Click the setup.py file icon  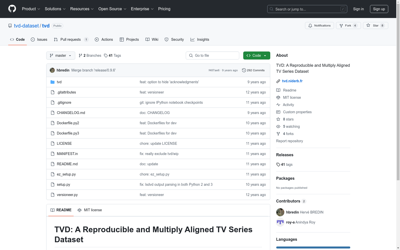[52, 184]
